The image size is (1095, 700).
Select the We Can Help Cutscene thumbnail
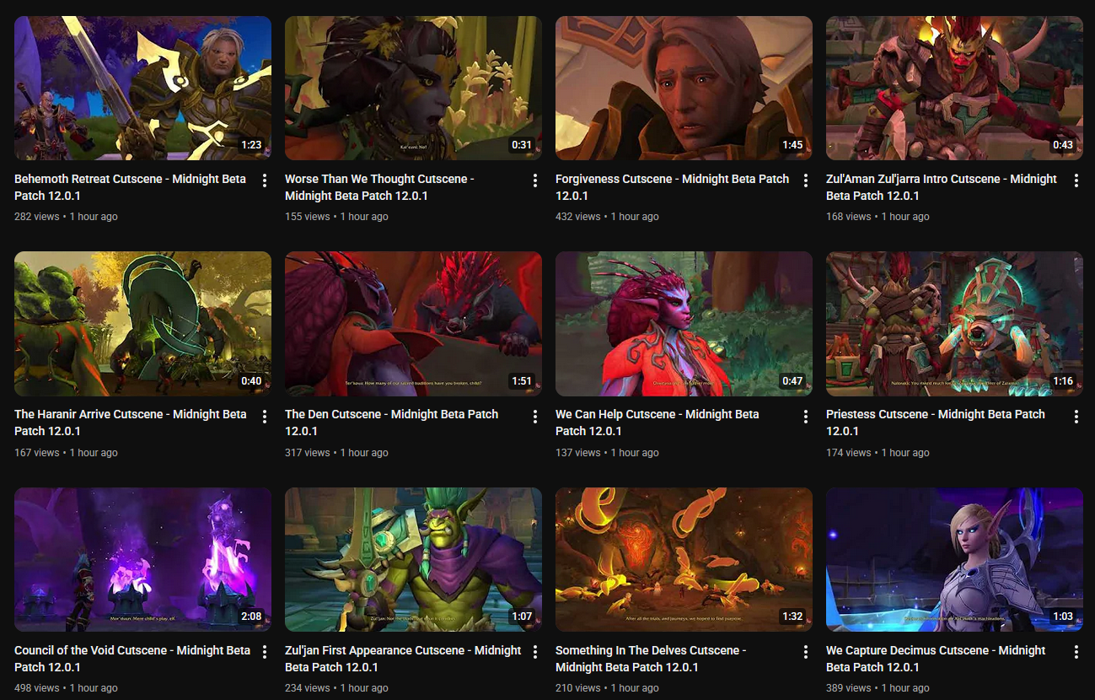click(x=684, y=324)
